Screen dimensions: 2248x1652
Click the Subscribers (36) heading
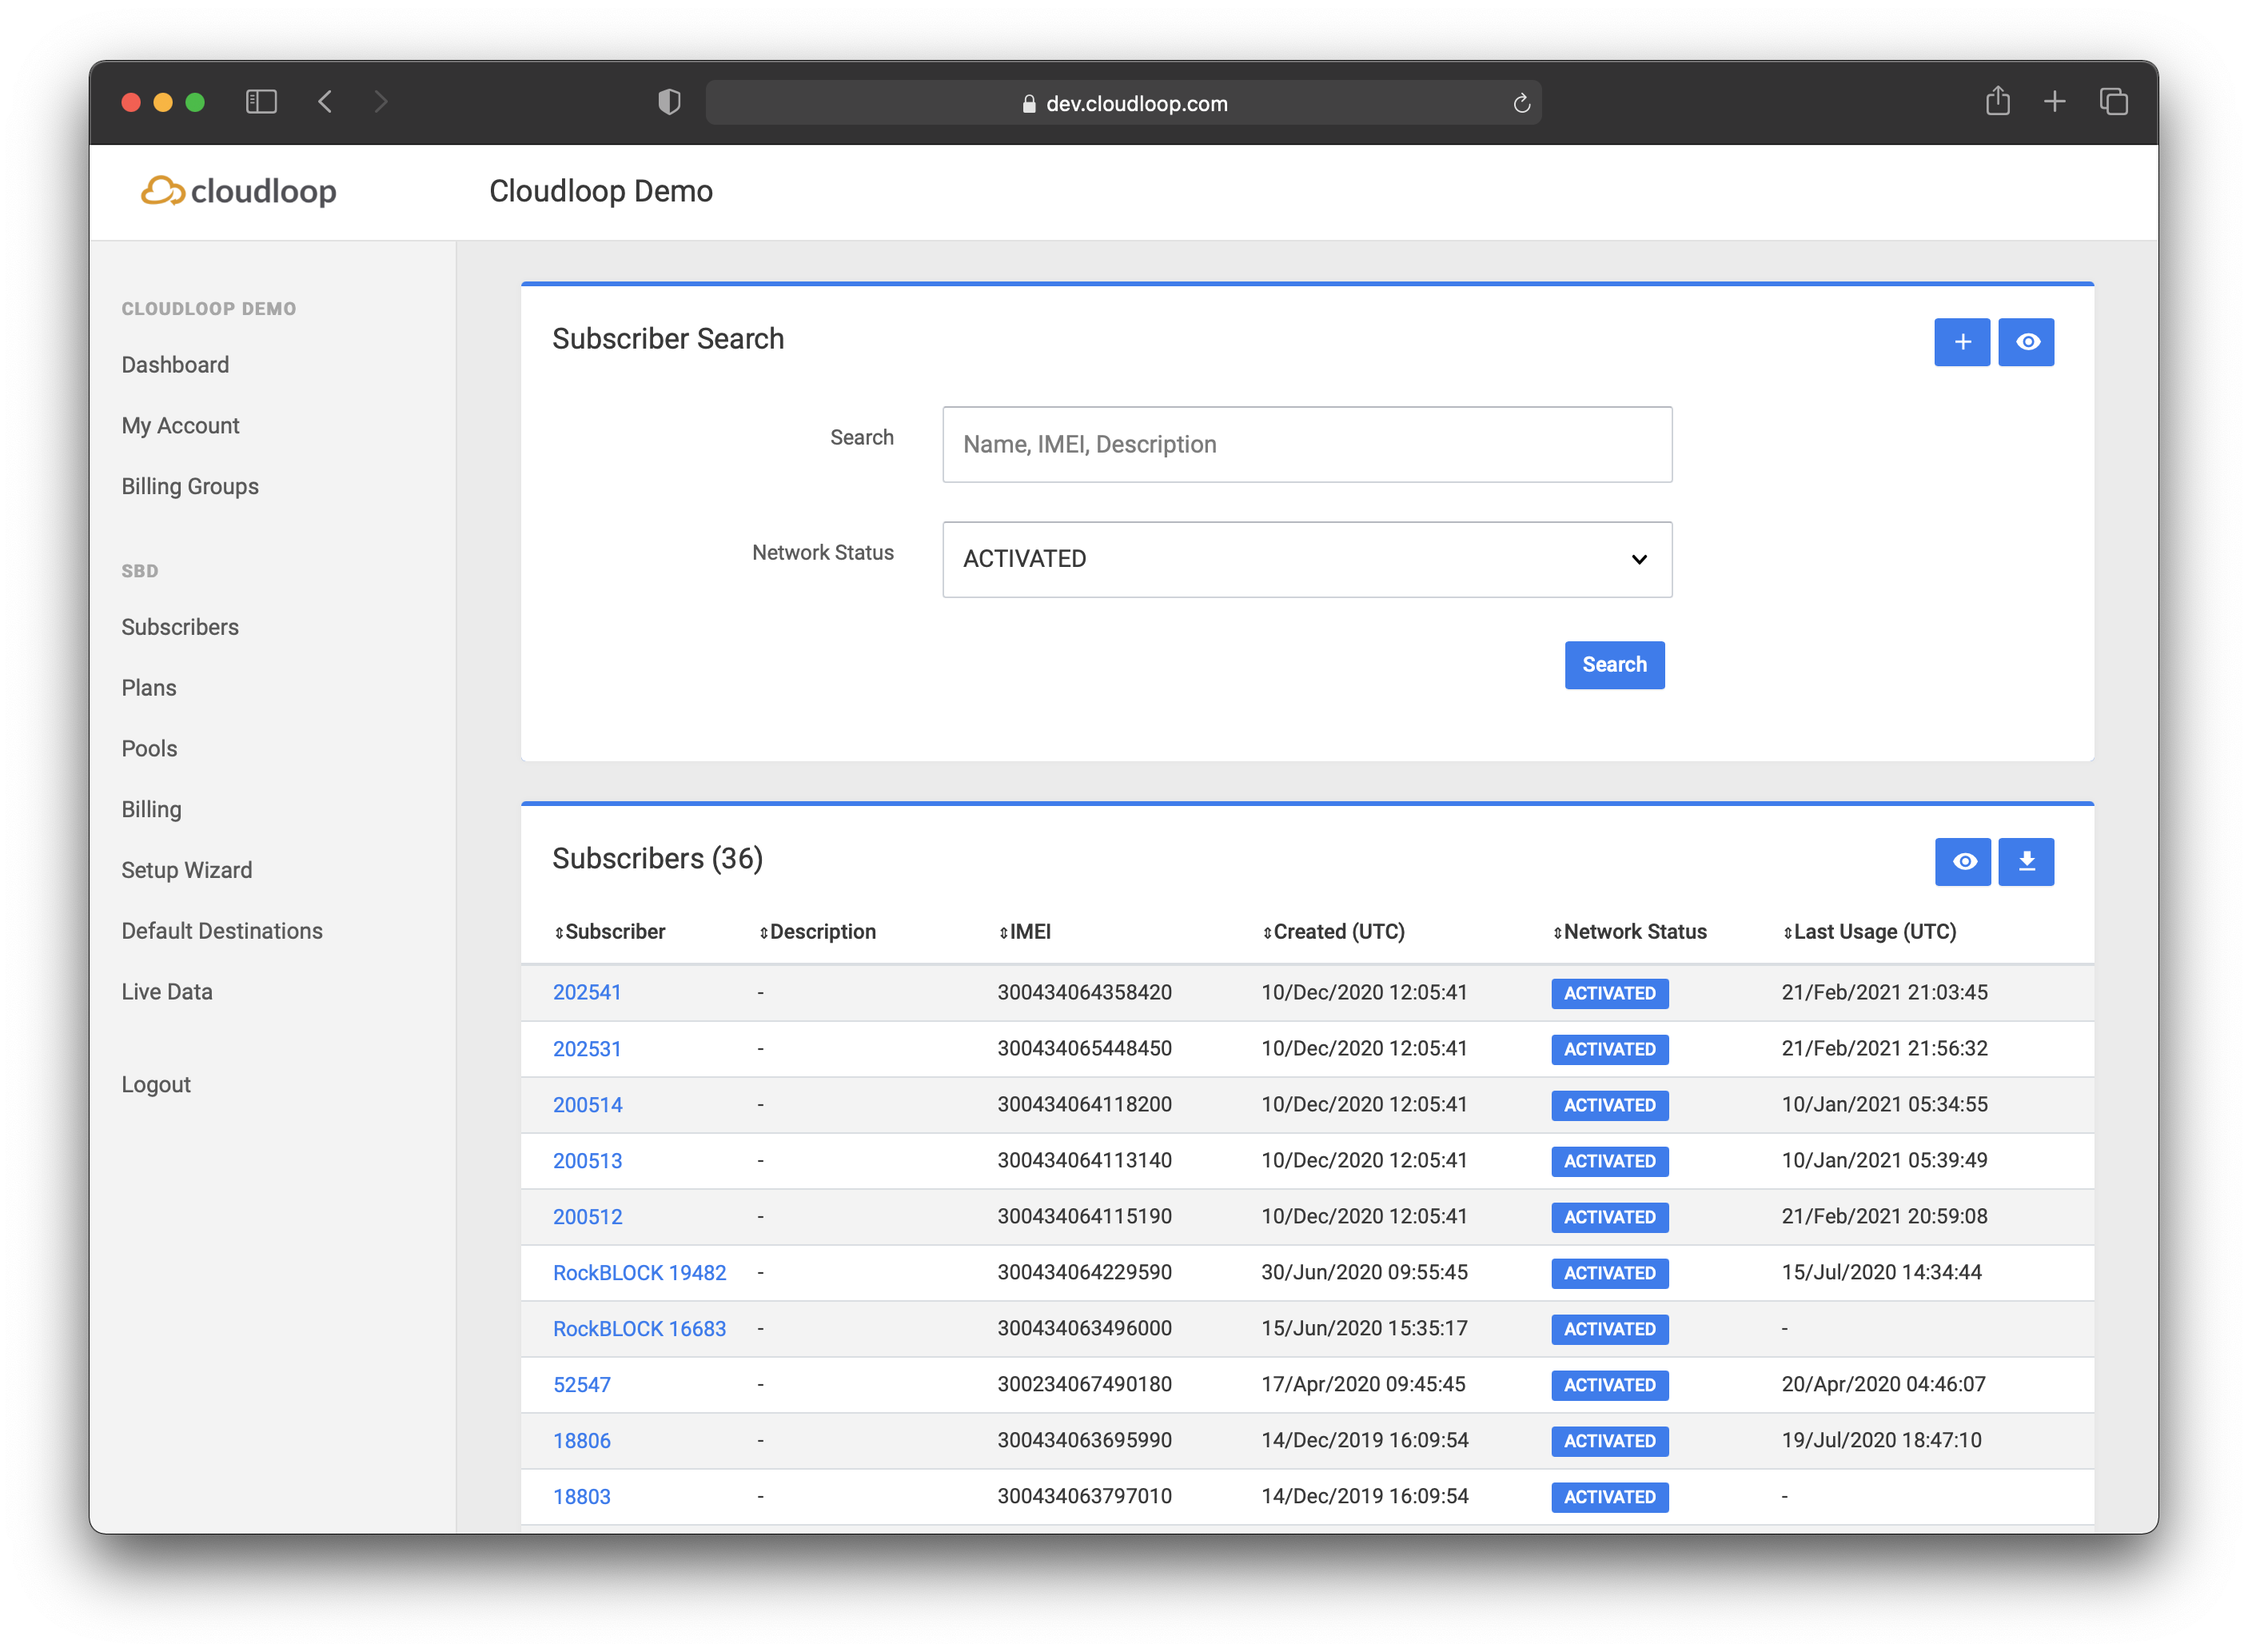tap(658, 859)
